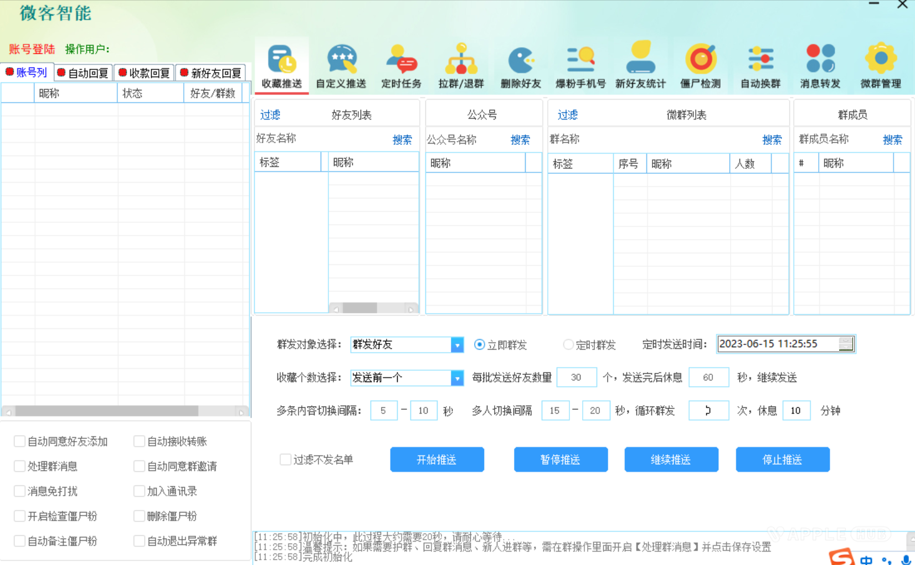The image size is (915, 565).
Task: Select the 自动换群 icon
Action: coord(760,65)
